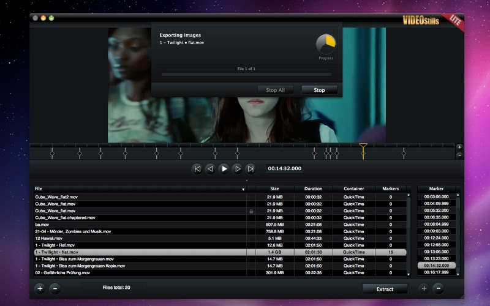Viewport: 490px width, 306px height.
Task: Click the video preview frame
Action: (247, 85)
